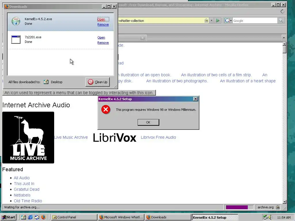Switch to the Control Panel taskbar button

(74, 217)
